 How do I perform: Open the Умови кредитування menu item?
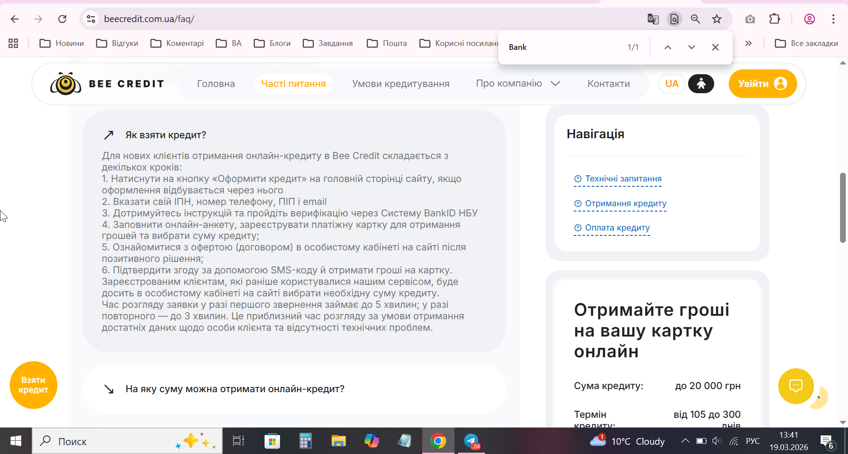click(x=401, y=84)
